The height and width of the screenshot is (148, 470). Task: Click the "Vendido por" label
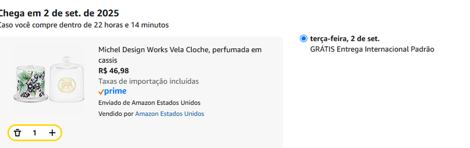[x=116, y=114]
